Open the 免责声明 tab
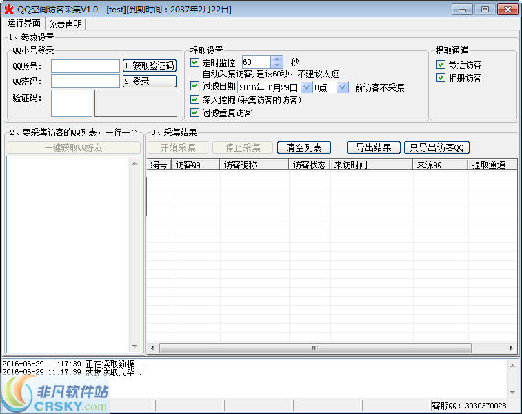This screenshot has height=414, width=522. point(66,24)
